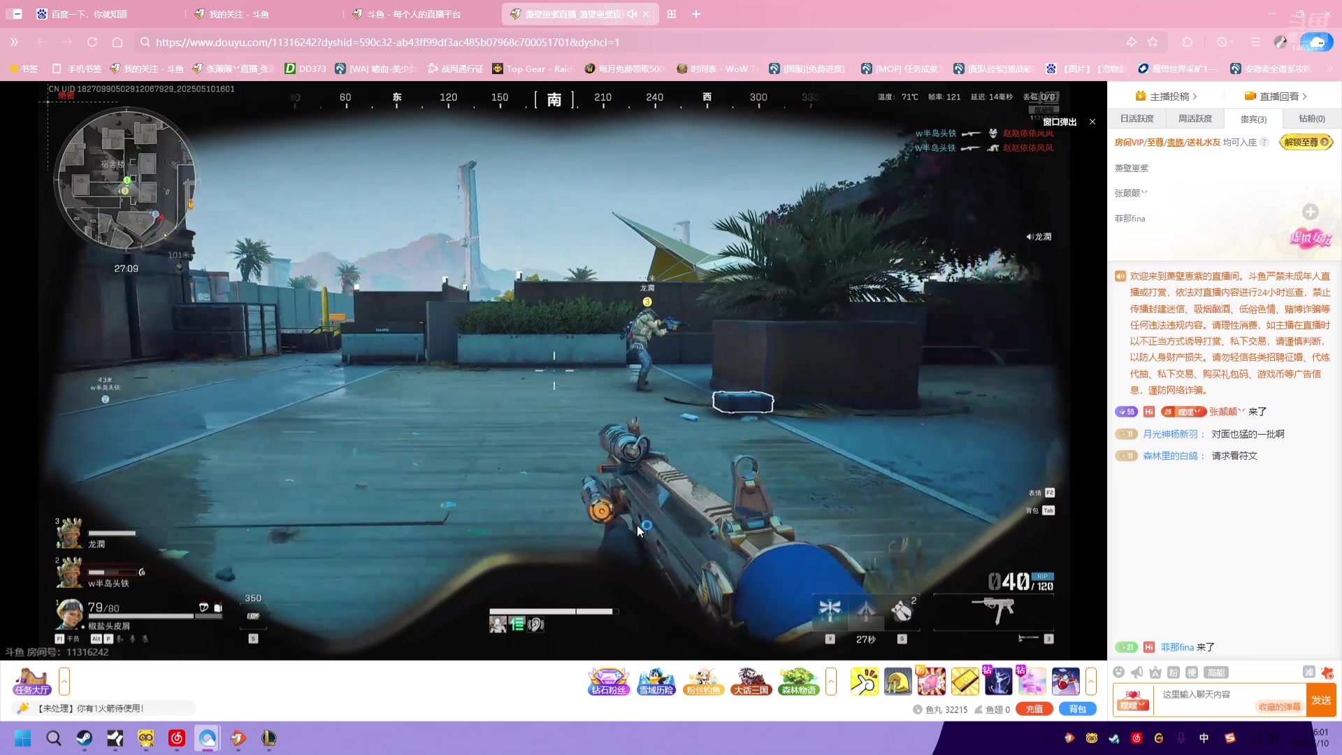Send the yellow applause hand gift
Image resolution: width=1342 pixels, height=755 pixels.
click(864, 681)
